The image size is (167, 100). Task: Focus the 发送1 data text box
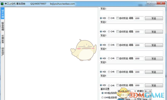pyautogui.click(x=131, y=13)
